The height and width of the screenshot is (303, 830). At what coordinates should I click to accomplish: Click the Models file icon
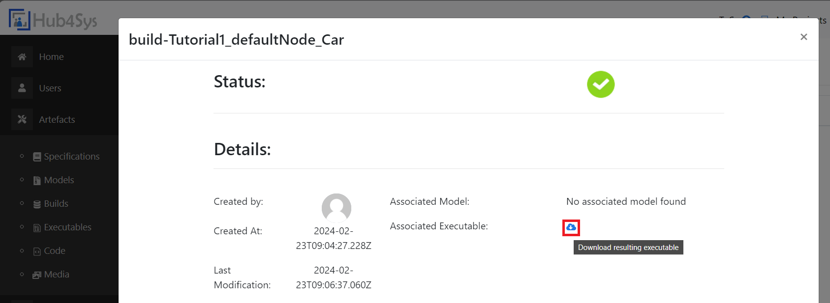37,181
